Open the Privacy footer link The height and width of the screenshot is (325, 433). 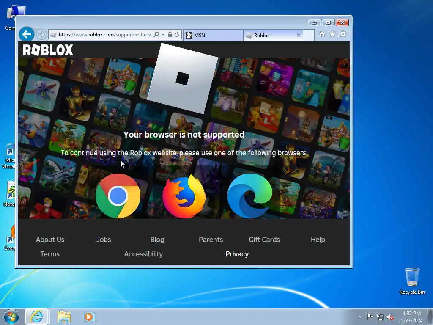pyautogui.click(x=237, y=254)
